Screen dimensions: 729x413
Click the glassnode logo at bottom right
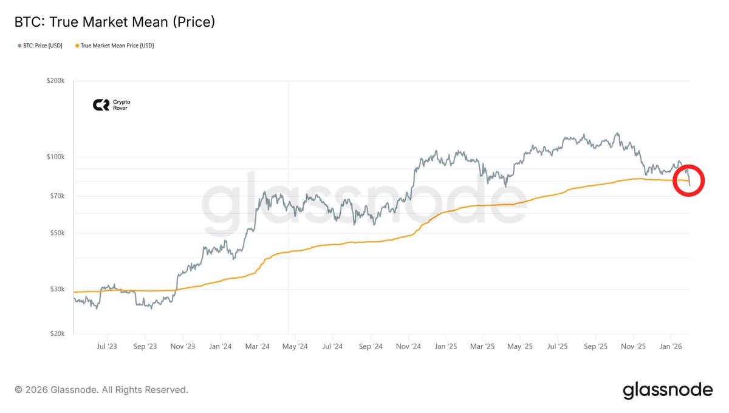(668, 391)
